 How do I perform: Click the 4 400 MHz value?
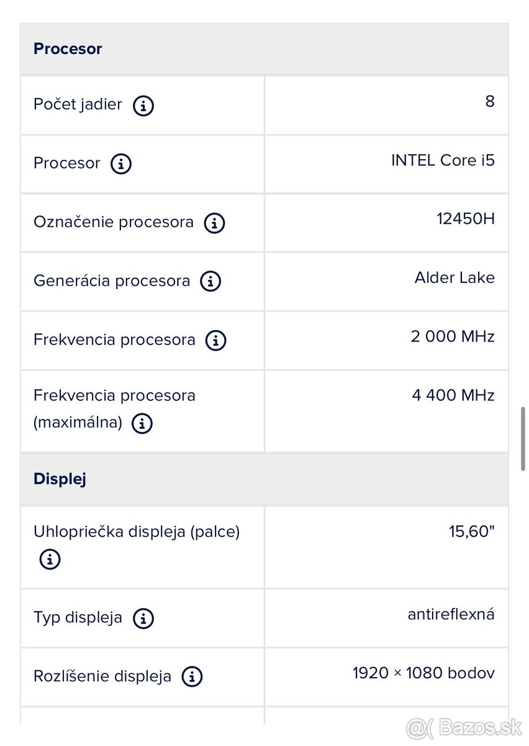point(453,395)
